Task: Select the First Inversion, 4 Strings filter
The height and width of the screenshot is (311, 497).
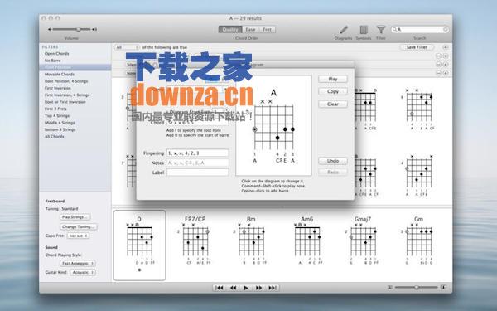Action: 67,95
